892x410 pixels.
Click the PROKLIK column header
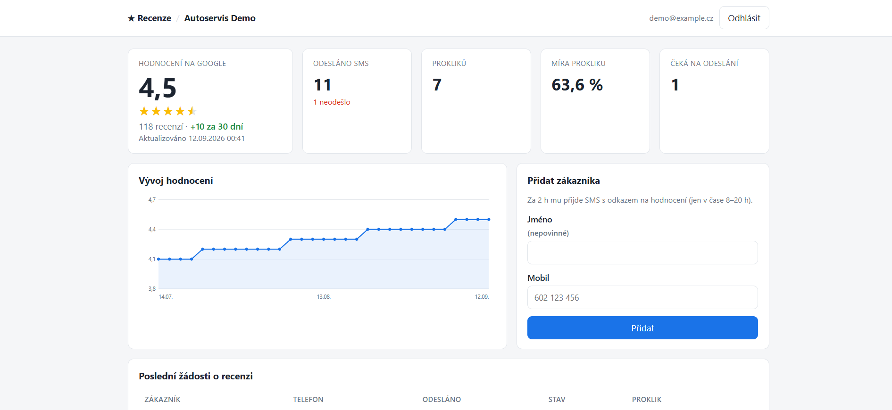[x=647, y=400]
